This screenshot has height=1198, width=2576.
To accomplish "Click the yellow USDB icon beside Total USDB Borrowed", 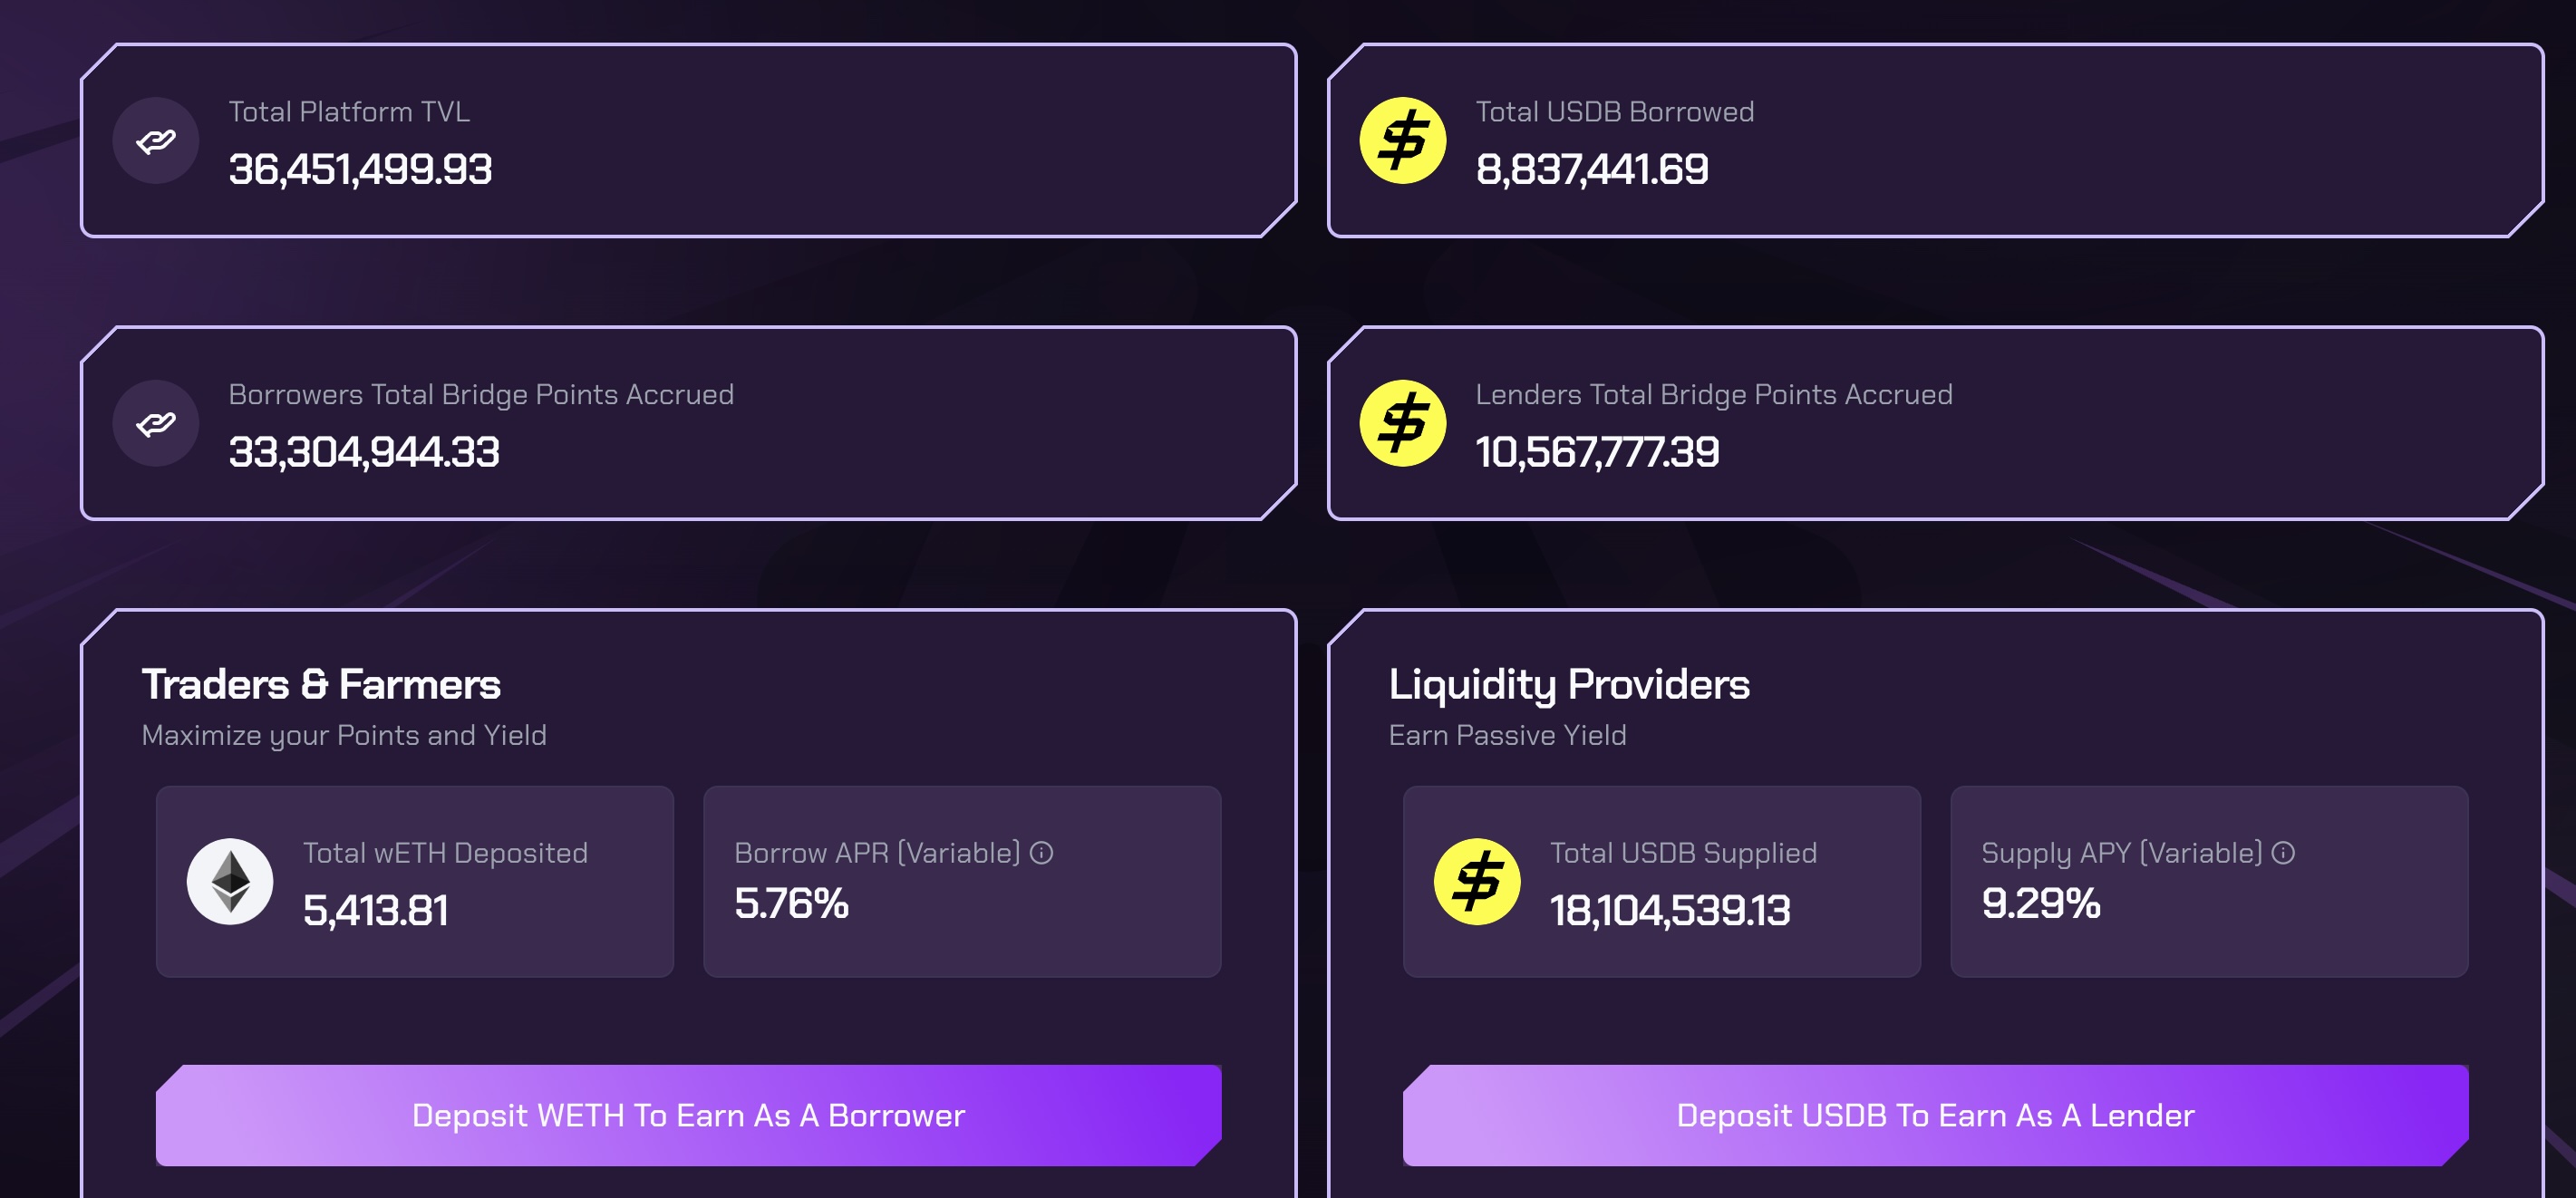I will (1403, 141).
